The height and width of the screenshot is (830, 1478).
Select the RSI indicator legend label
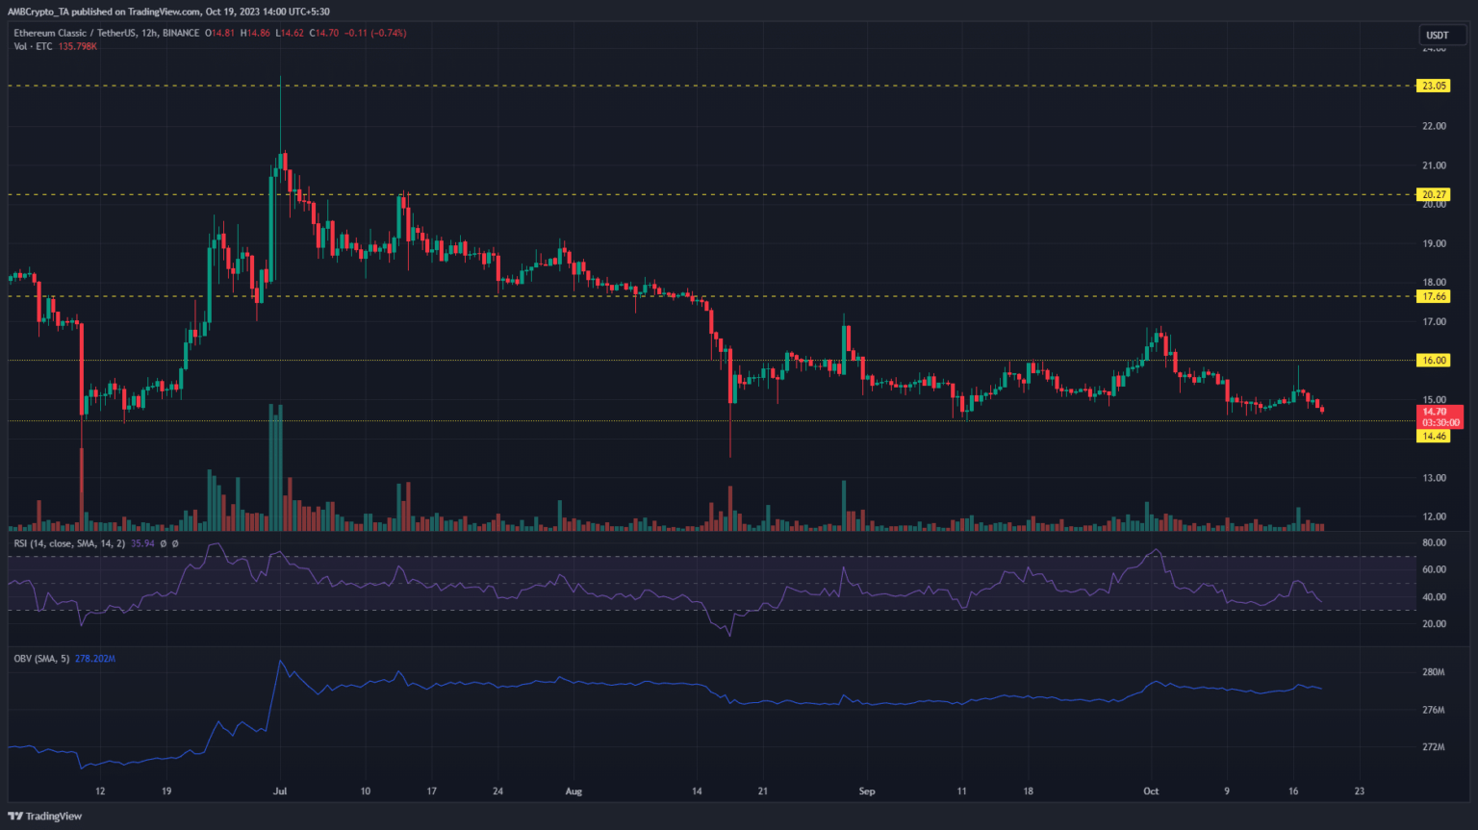pos(69,543)
